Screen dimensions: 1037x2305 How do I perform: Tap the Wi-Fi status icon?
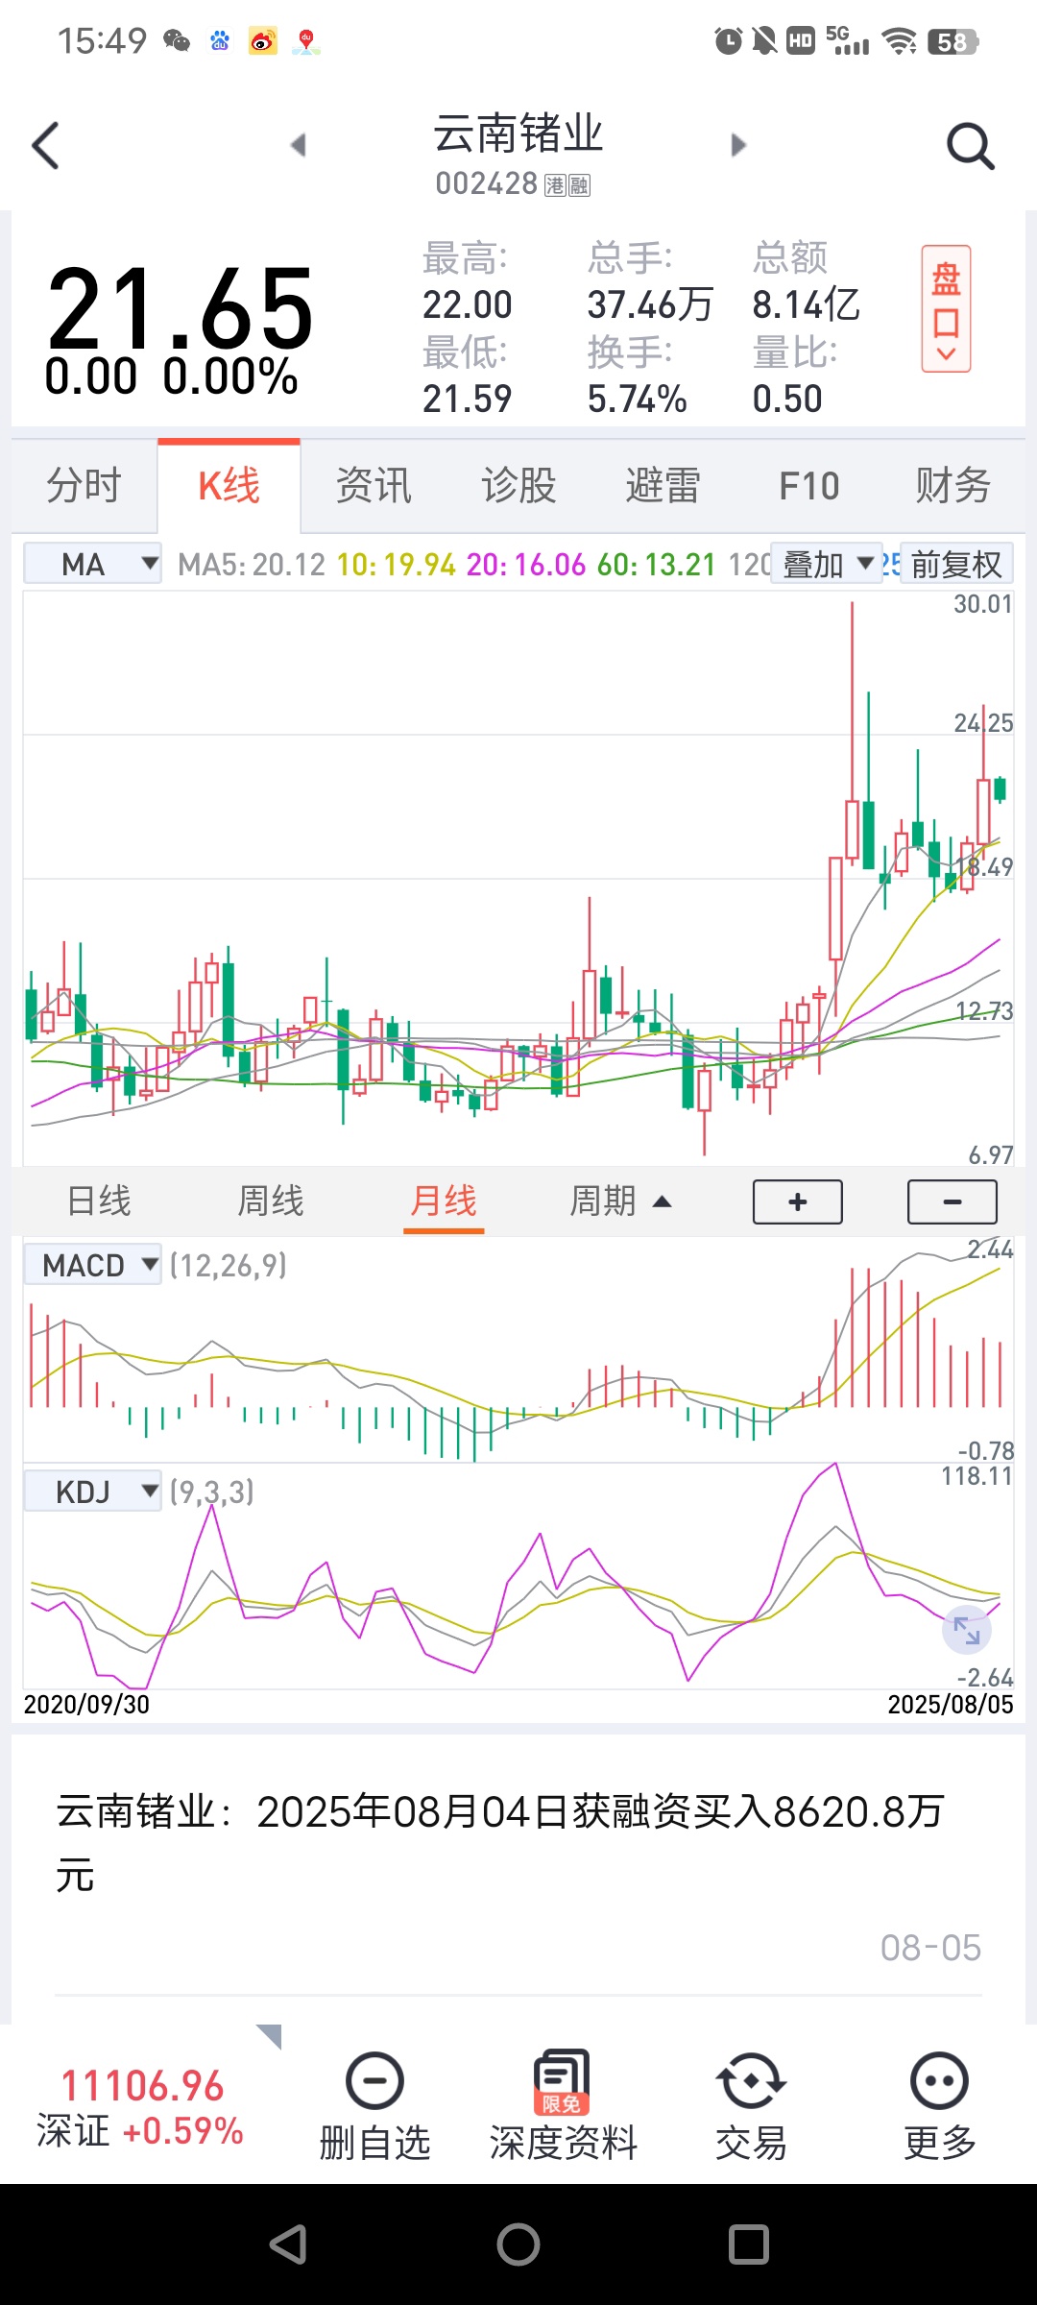900,40
